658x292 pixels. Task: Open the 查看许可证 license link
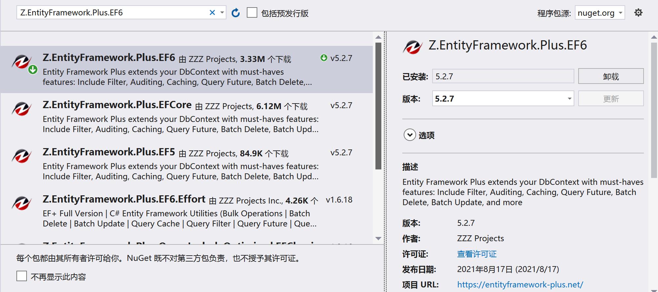(x=477, y=254)
